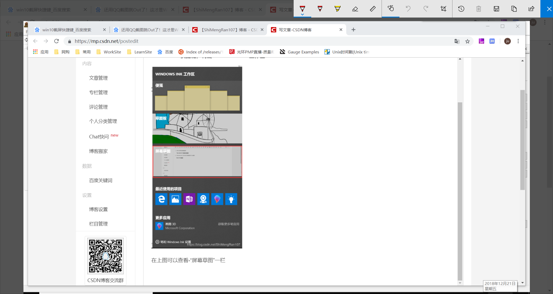Click the lightbulb tips icon in recent items

[x=231, y=199]
